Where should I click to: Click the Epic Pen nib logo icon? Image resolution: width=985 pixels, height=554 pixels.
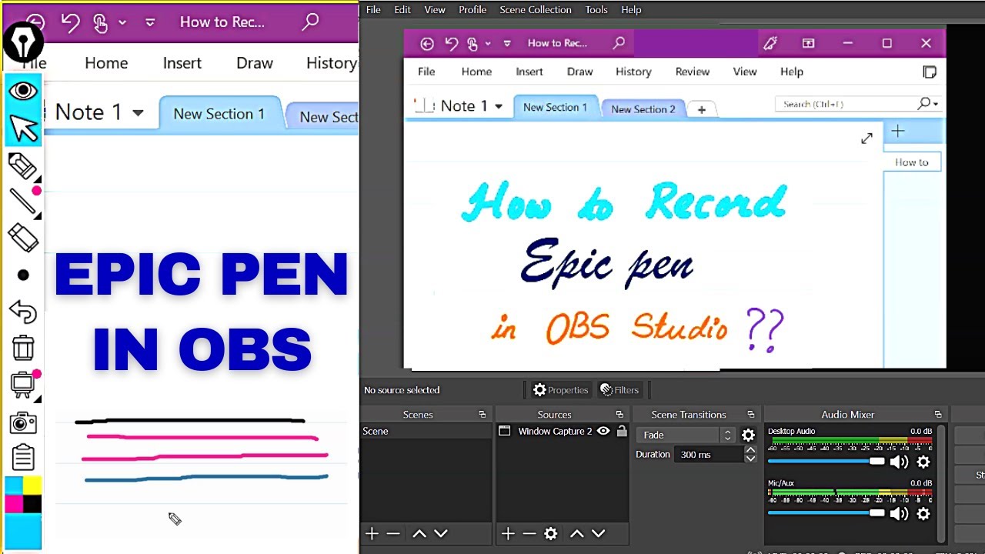click(x=23, y=42)
